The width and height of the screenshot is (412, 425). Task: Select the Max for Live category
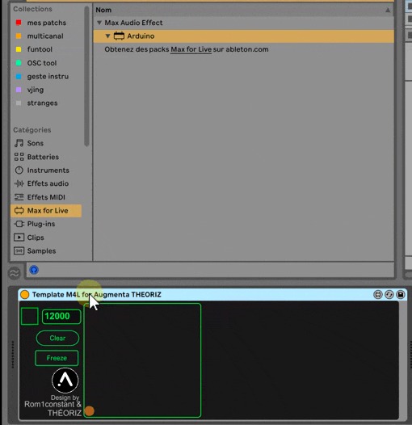click(x=46, y=211)
